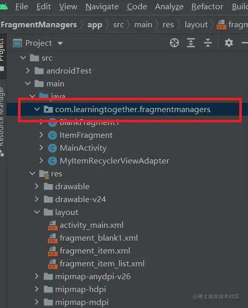Viewport: 248px width, 308px height.
Task: Open the Refactor menu
Action: pyautogui.click(x=207, y=7)
